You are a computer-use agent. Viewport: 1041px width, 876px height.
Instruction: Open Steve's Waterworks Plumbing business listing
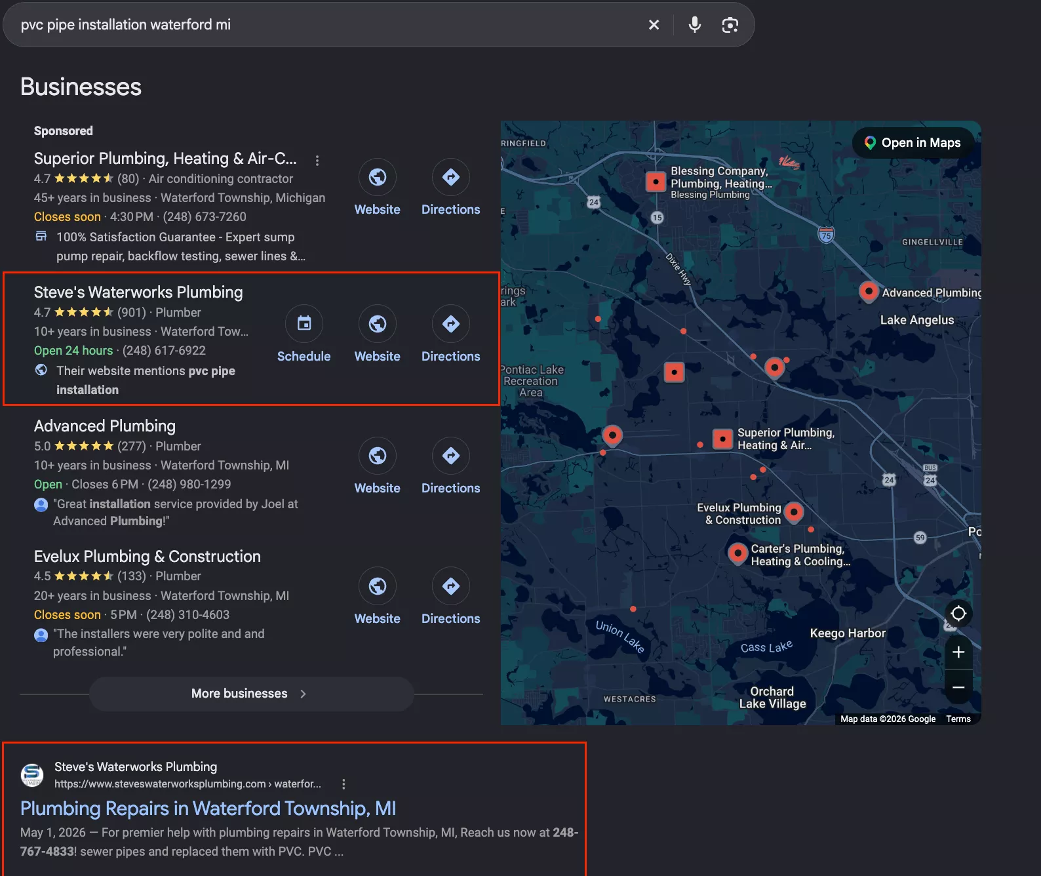click(x=138, y=292)
